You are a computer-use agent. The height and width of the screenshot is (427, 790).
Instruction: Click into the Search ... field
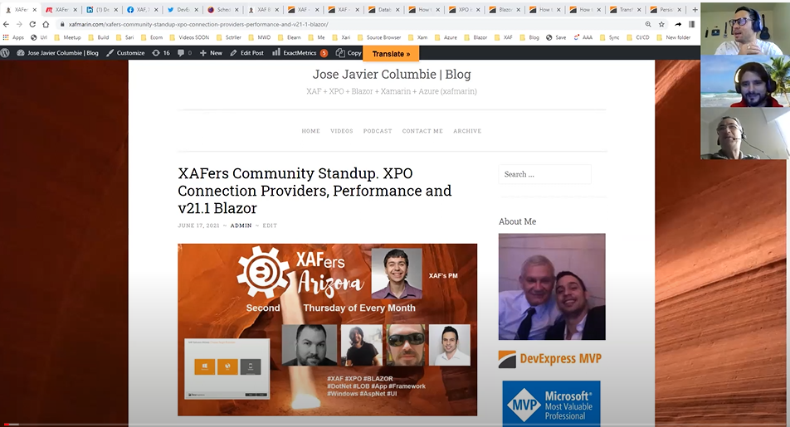pos(544,174)
